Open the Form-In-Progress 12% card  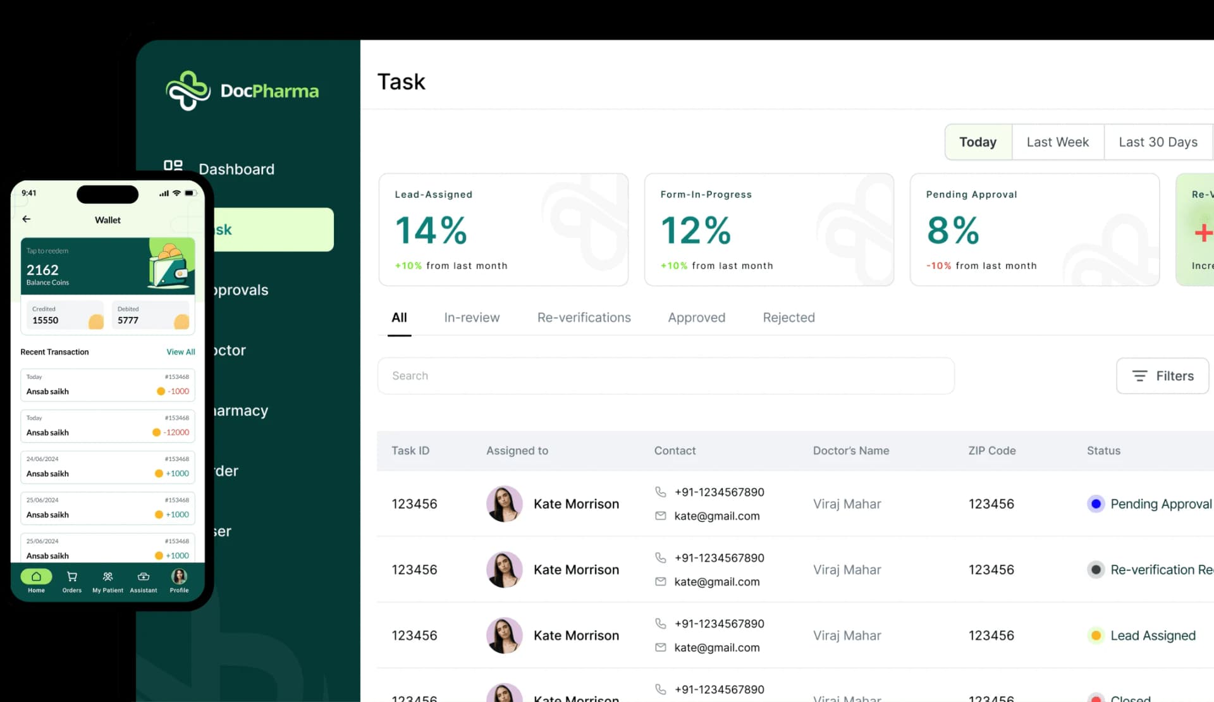point(769,230)
